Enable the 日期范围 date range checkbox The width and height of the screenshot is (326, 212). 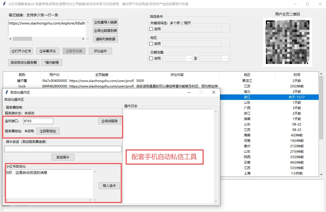(151, 59)
